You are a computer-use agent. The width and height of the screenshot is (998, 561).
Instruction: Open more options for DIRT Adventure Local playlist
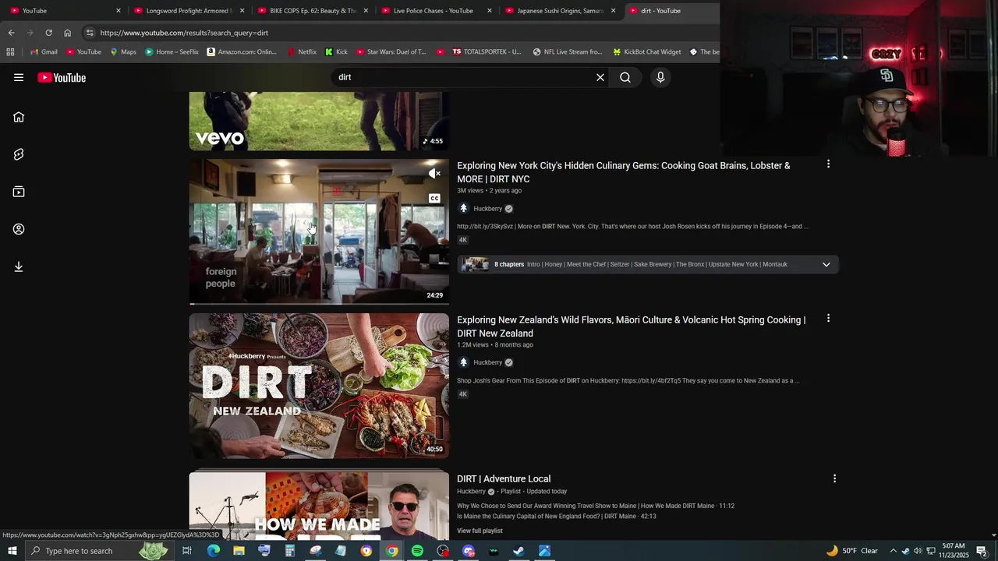point(834,478)
